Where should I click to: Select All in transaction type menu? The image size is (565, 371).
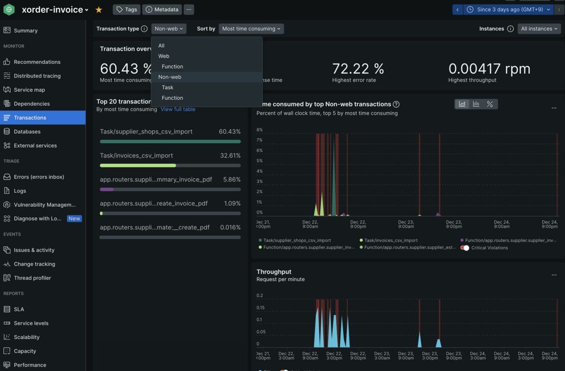(207, 46)
